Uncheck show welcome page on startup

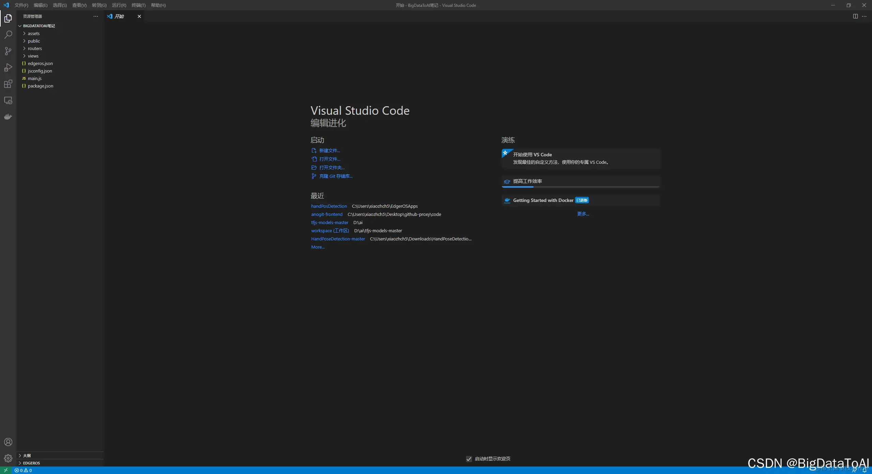point(469,459)
